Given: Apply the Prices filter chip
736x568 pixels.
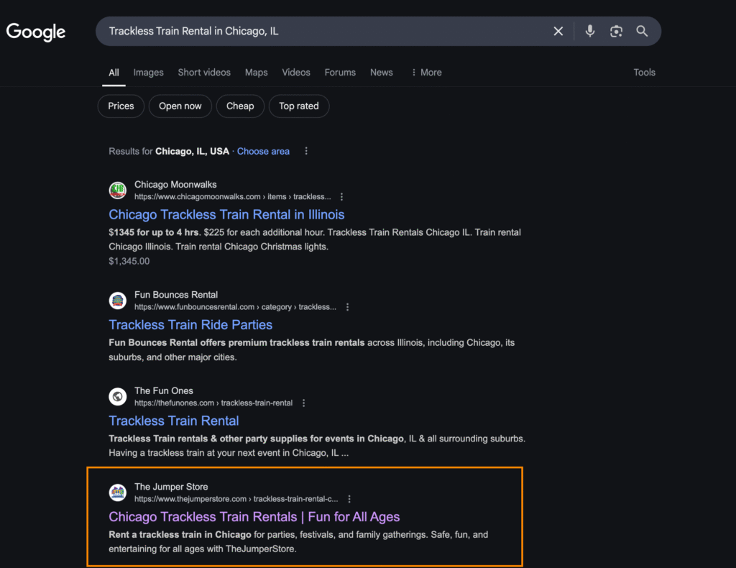Looking at the screenshot, I should [121, 106].
